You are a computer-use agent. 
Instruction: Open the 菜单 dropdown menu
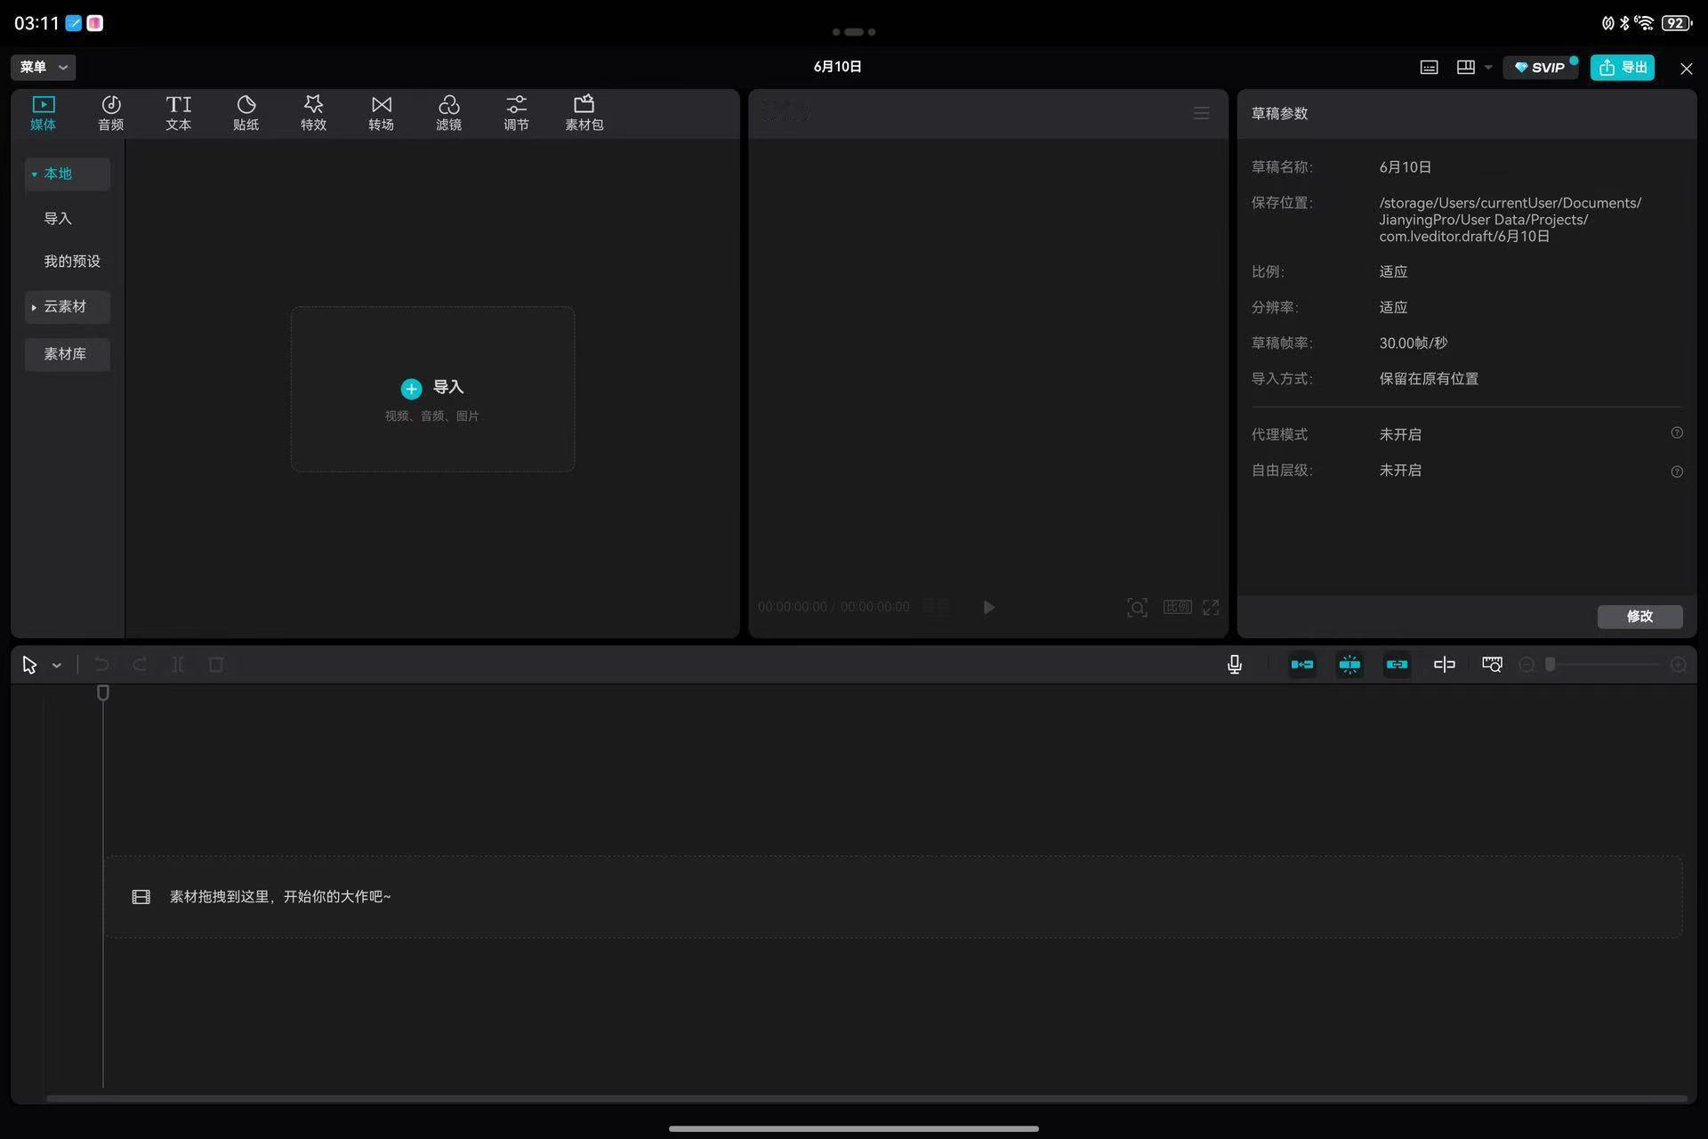tap(43, 67)
